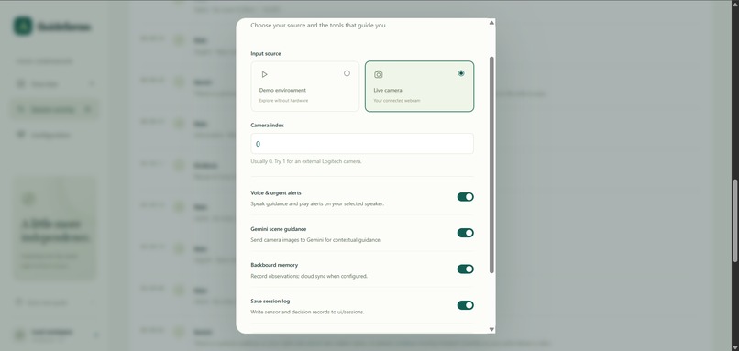Turn off the Backboard memory switch
The image size is (739, 351).
465,269
